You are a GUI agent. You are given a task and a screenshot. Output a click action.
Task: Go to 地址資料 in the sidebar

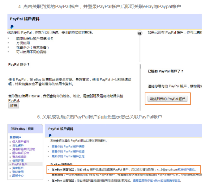click(x=18, y=145)
